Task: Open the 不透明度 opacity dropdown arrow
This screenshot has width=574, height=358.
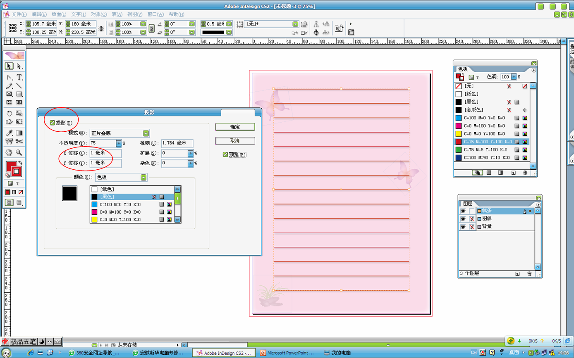Action: click(x=119, y=143)
